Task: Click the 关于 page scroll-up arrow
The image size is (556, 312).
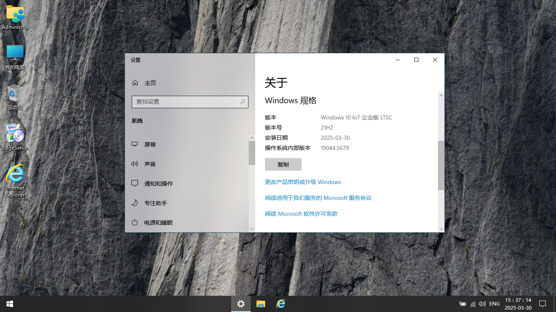Action: point(441,95)
